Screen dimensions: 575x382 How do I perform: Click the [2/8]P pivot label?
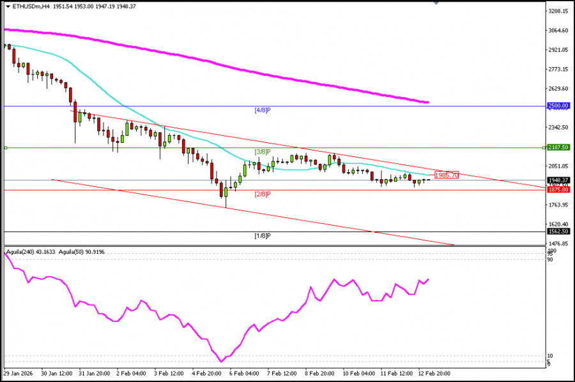pyautogui.click(x=261, y=193)
